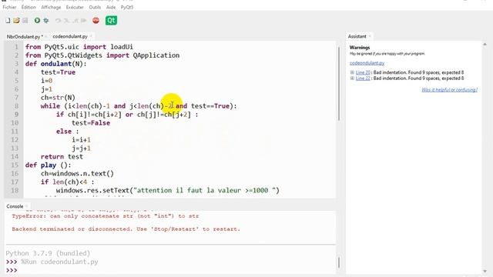Click 'test=True' on line 4
This screenshot has width=493, height=277.
tap(59, 72)
